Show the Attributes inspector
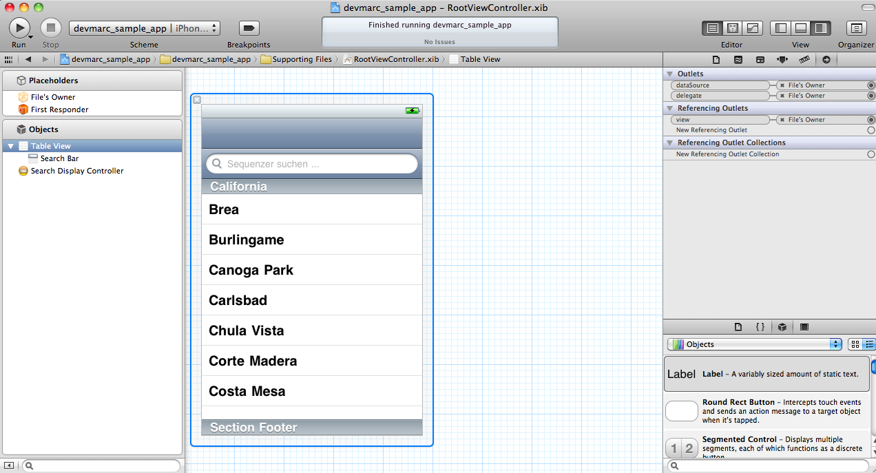Screen dimensions: 876x473 [x=782, y=60]
